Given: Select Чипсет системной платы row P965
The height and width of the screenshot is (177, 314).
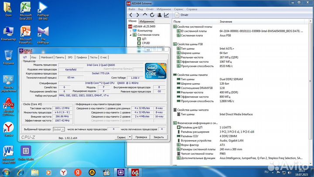Looking at the screenshot, I should point(240,153).
